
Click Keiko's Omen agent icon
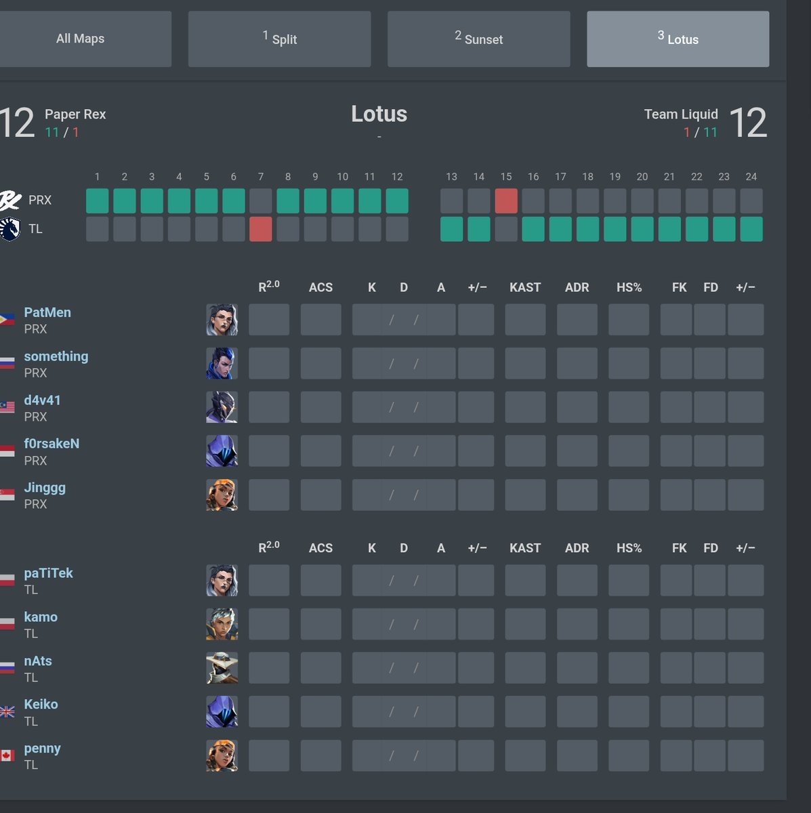(222, 712)
